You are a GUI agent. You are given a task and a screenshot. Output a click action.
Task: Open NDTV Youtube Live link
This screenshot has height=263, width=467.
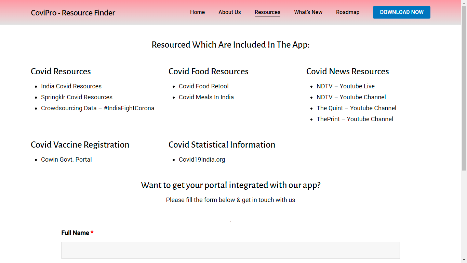(x=345, y=86)
